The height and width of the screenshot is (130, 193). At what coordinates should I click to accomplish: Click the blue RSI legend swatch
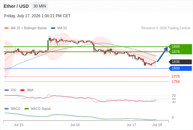(x=7, y=90)
